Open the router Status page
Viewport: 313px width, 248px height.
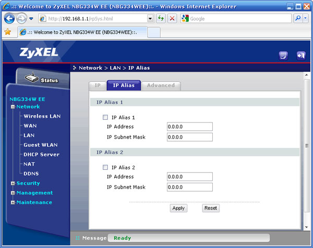[41, 79]
